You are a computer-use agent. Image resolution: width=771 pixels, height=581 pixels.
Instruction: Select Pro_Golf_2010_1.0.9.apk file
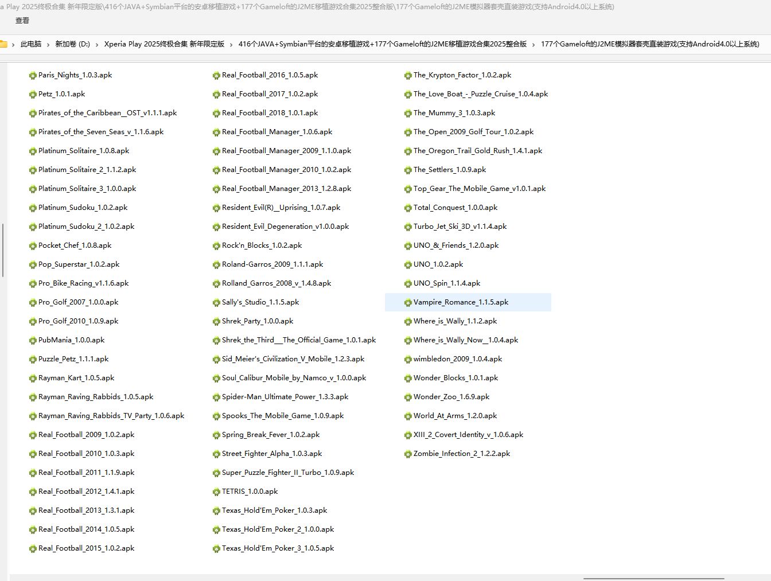pos(73,321)
